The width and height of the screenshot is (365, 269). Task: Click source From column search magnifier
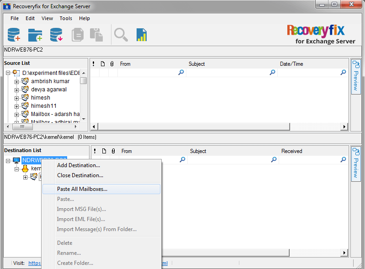point(181,72)
